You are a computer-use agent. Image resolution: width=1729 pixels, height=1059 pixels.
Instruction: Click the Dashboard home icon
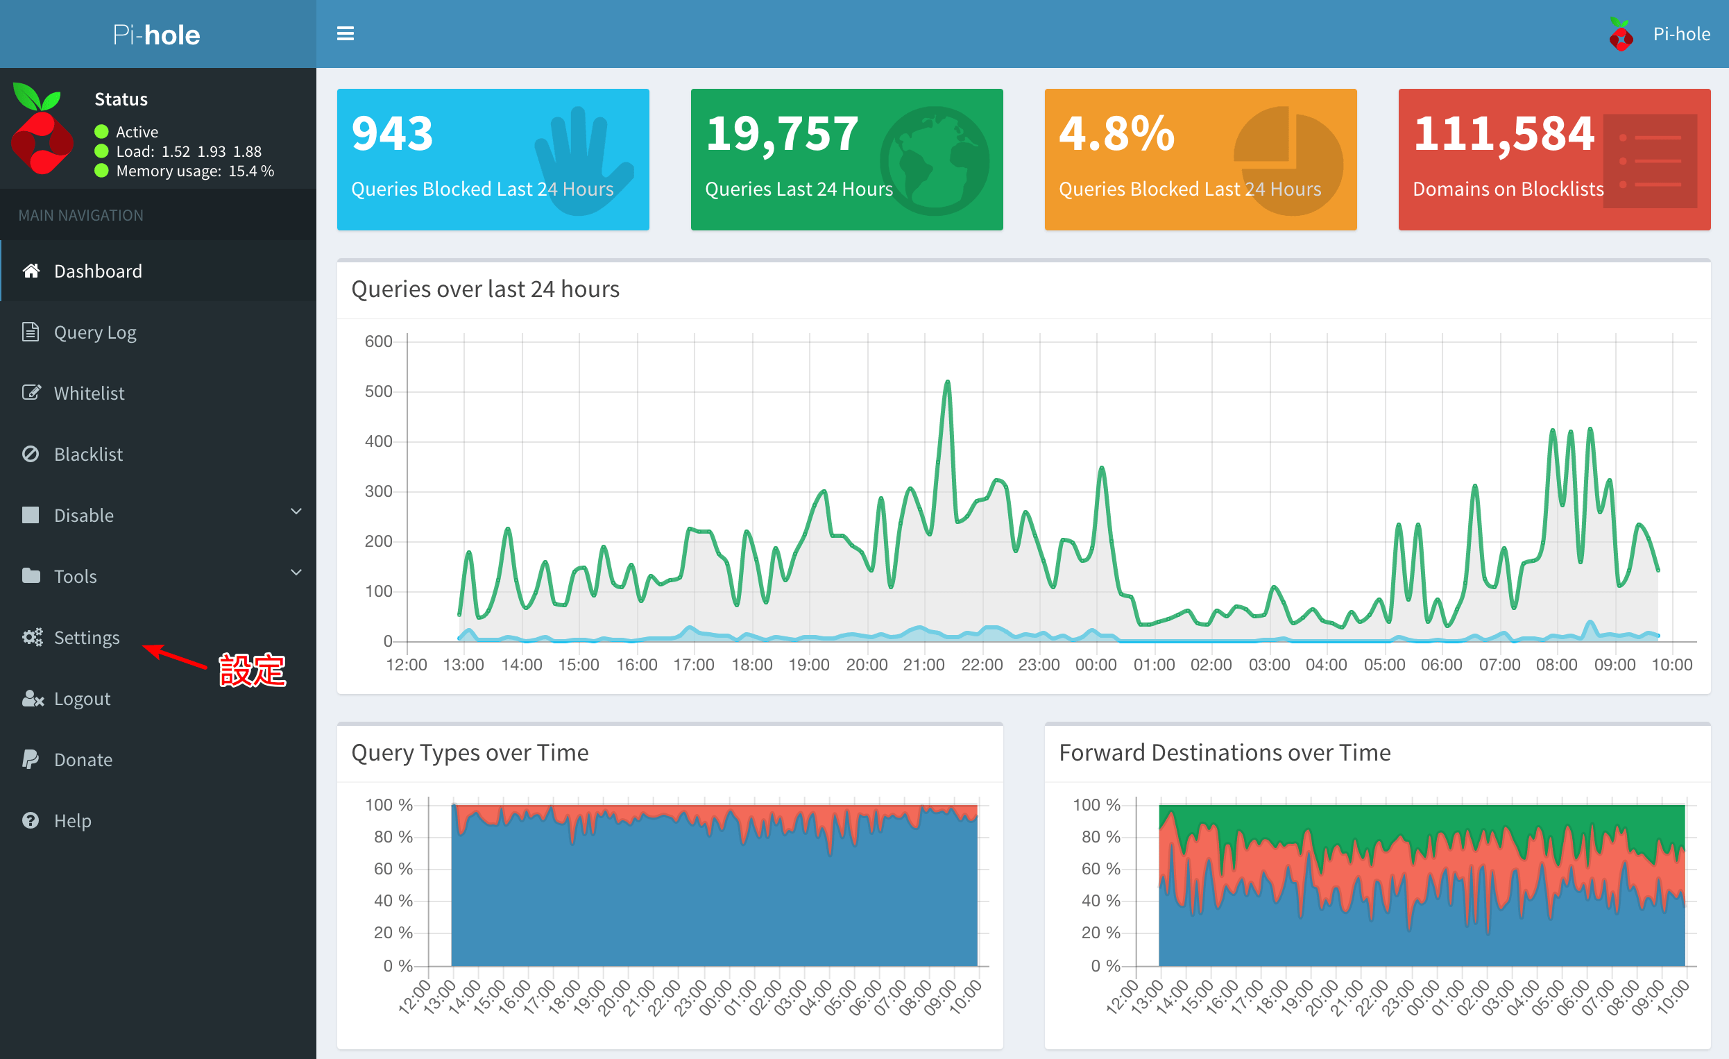[x=31, y=271]
